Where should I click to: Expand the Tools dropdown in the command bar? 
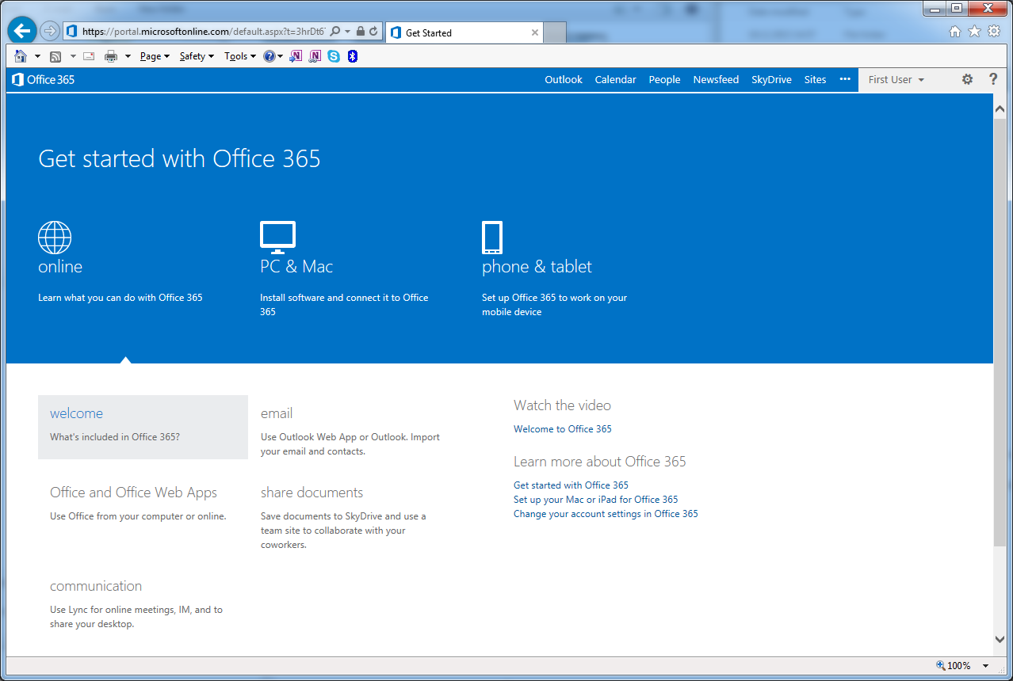pos(240,56)
